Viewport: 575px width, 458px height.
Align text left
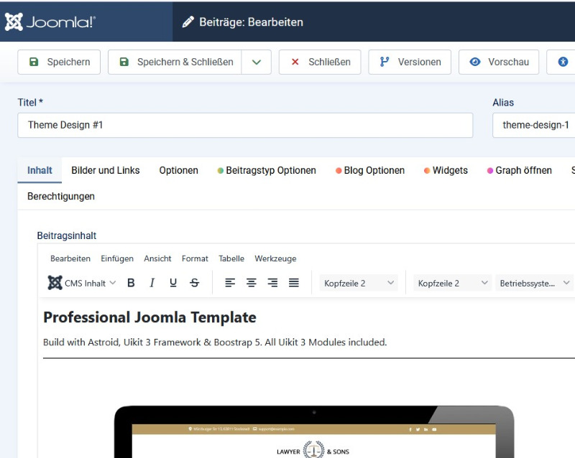click(x=230, y=283)
